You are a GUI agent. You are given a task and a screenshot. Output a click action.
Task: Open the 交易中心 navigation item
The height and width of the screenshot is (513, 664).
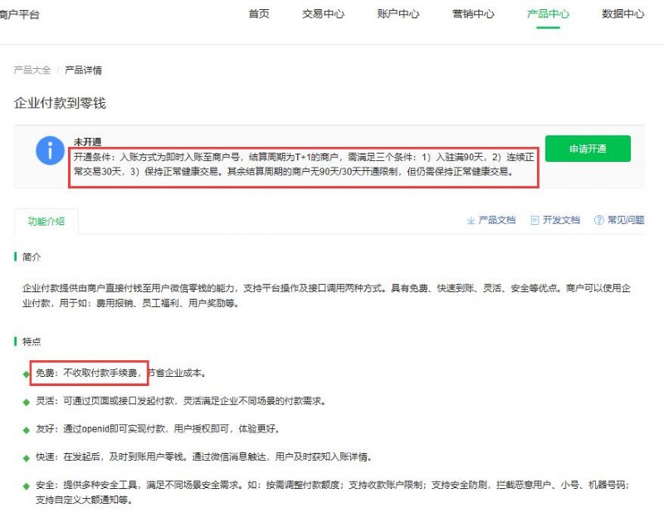tap(323, 14)
